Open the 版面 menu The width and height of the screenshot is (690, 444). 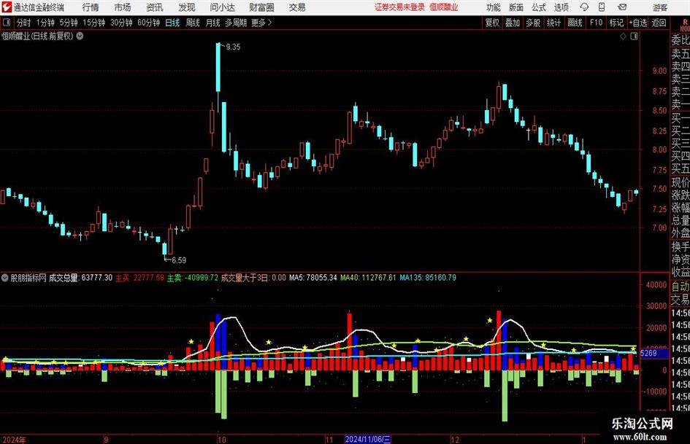click(x=516, y=7)
